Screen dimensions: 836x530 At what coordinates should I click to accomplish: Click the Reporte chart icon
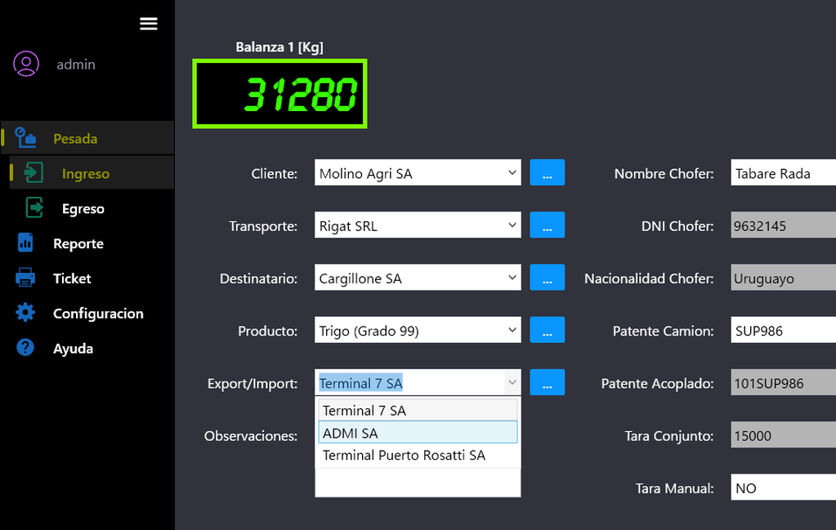(26, 243)
